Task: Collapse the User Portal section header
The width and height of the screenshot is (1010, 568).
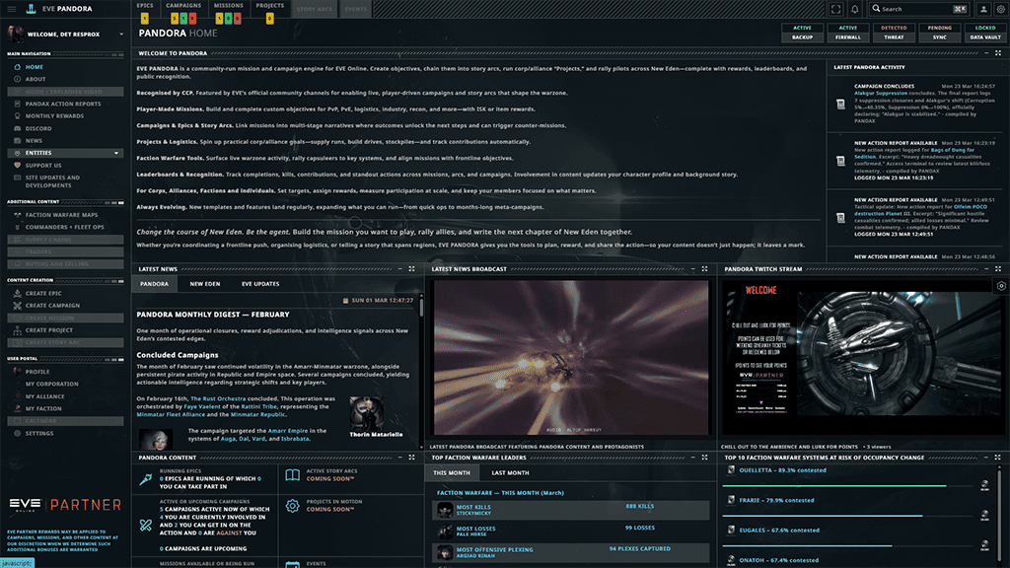Action: [65, 359]
